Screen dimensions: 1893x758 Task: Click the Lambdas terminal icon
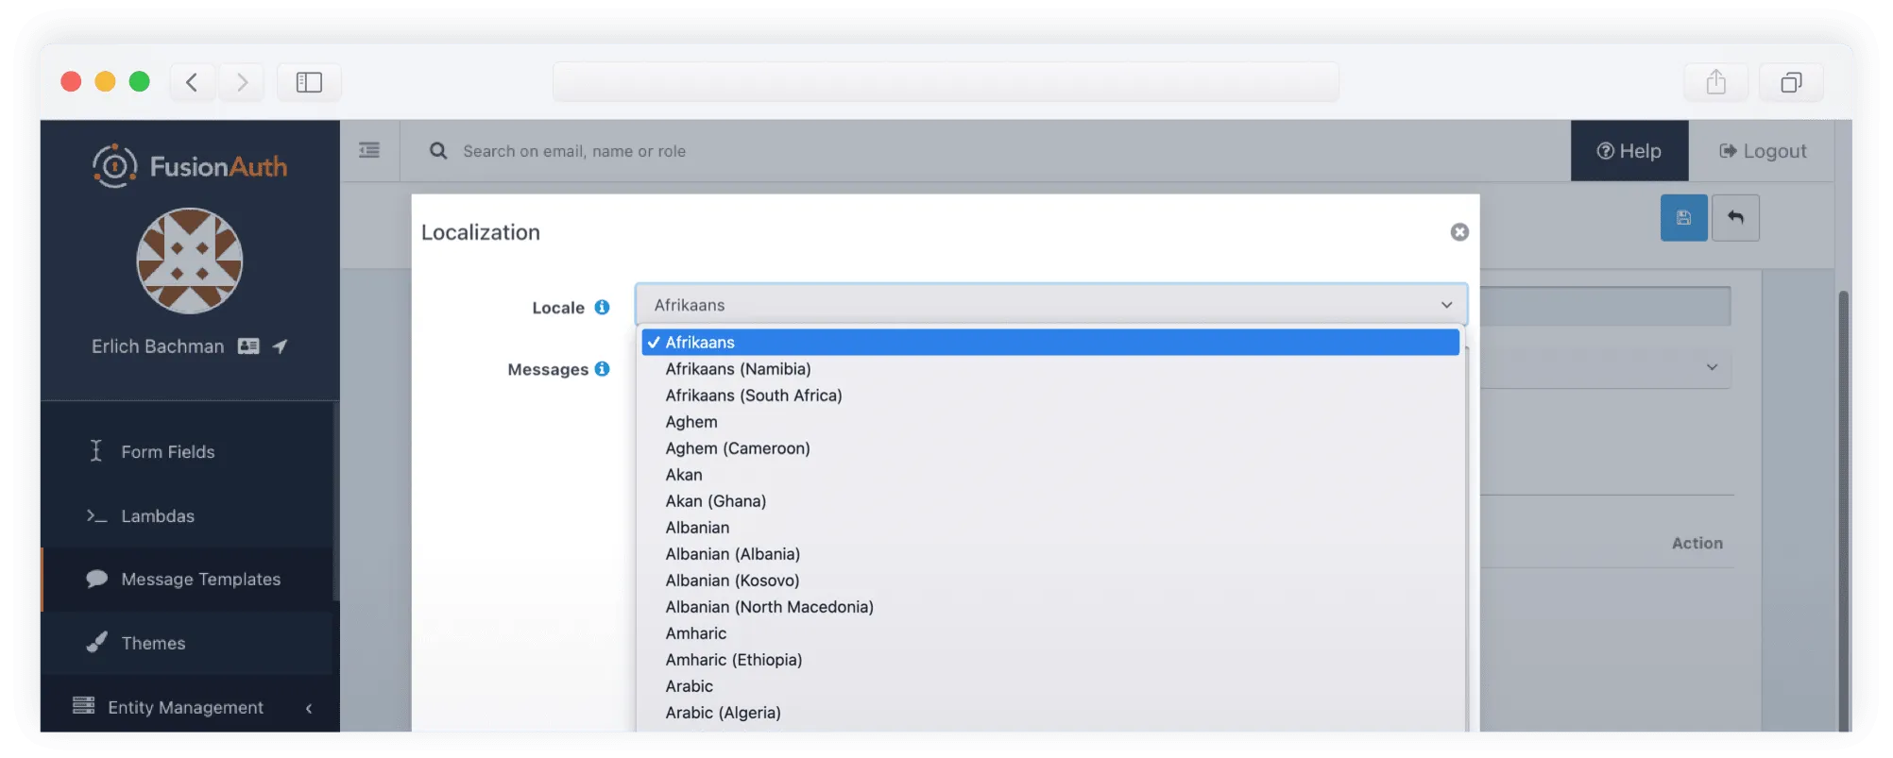pyautogui.click(x=96, y=515)
